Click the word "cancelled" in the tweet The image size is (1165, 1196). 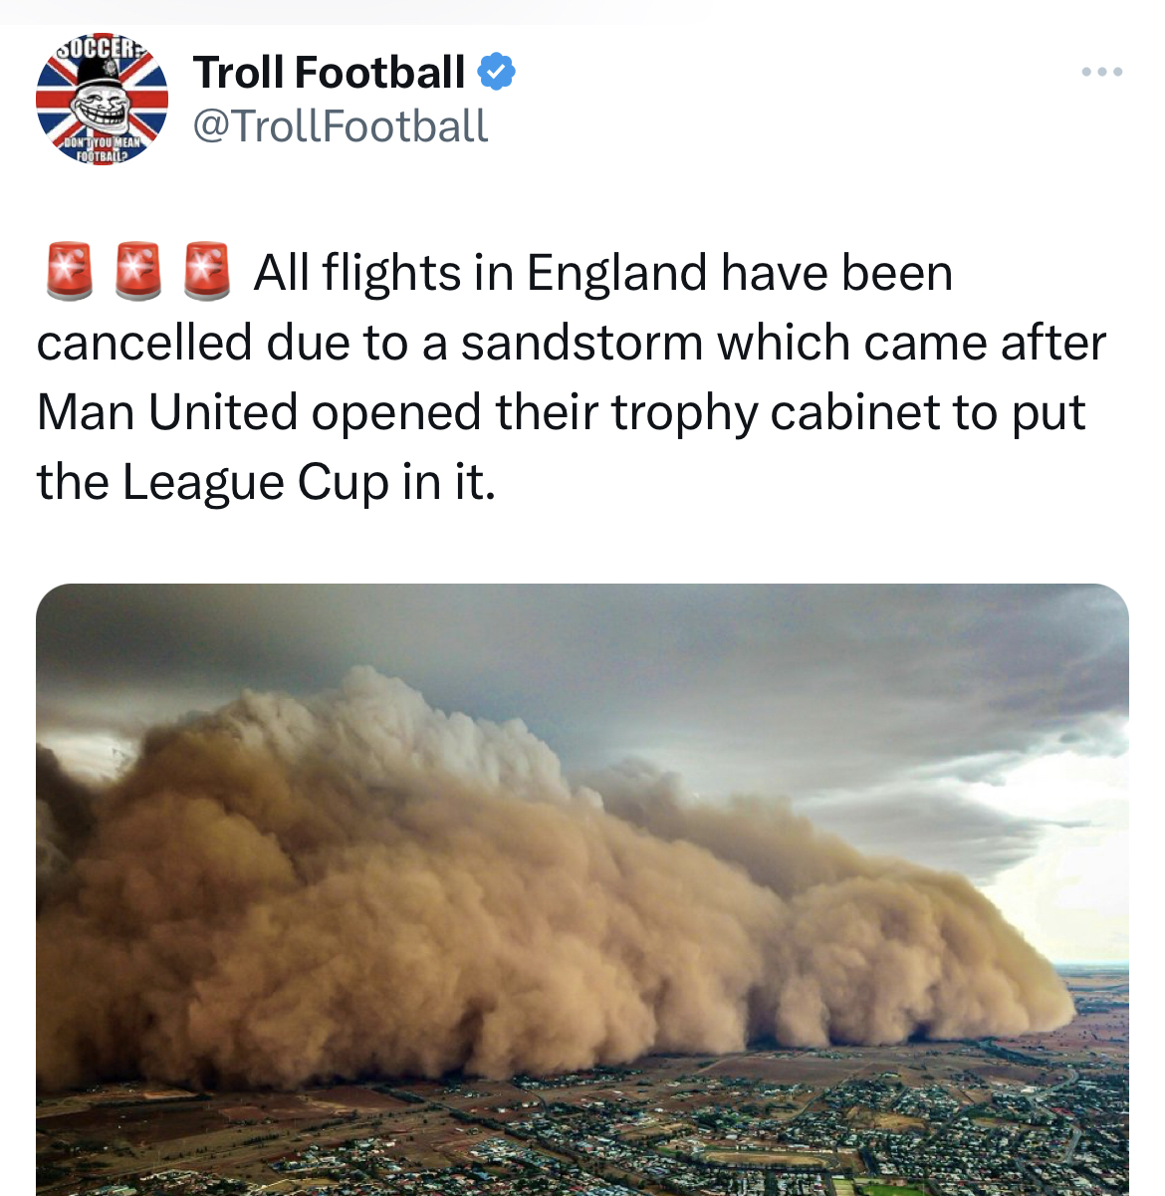point(144,344)
